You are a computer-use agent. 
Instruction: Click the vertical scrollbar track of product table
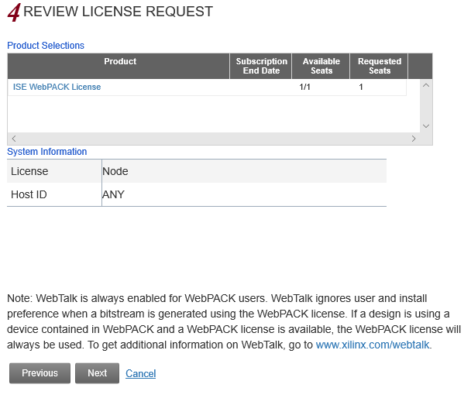pos(425,105)
